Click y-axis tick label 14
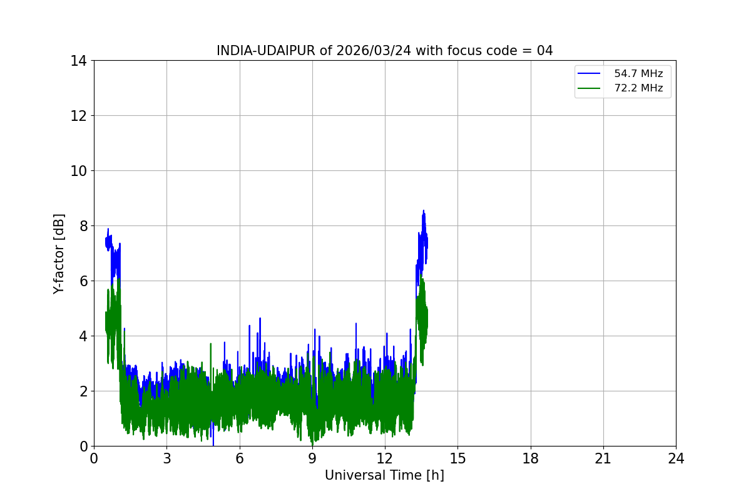Image resolution: width=751 pixels, height=501 pixels. (78, 61)
